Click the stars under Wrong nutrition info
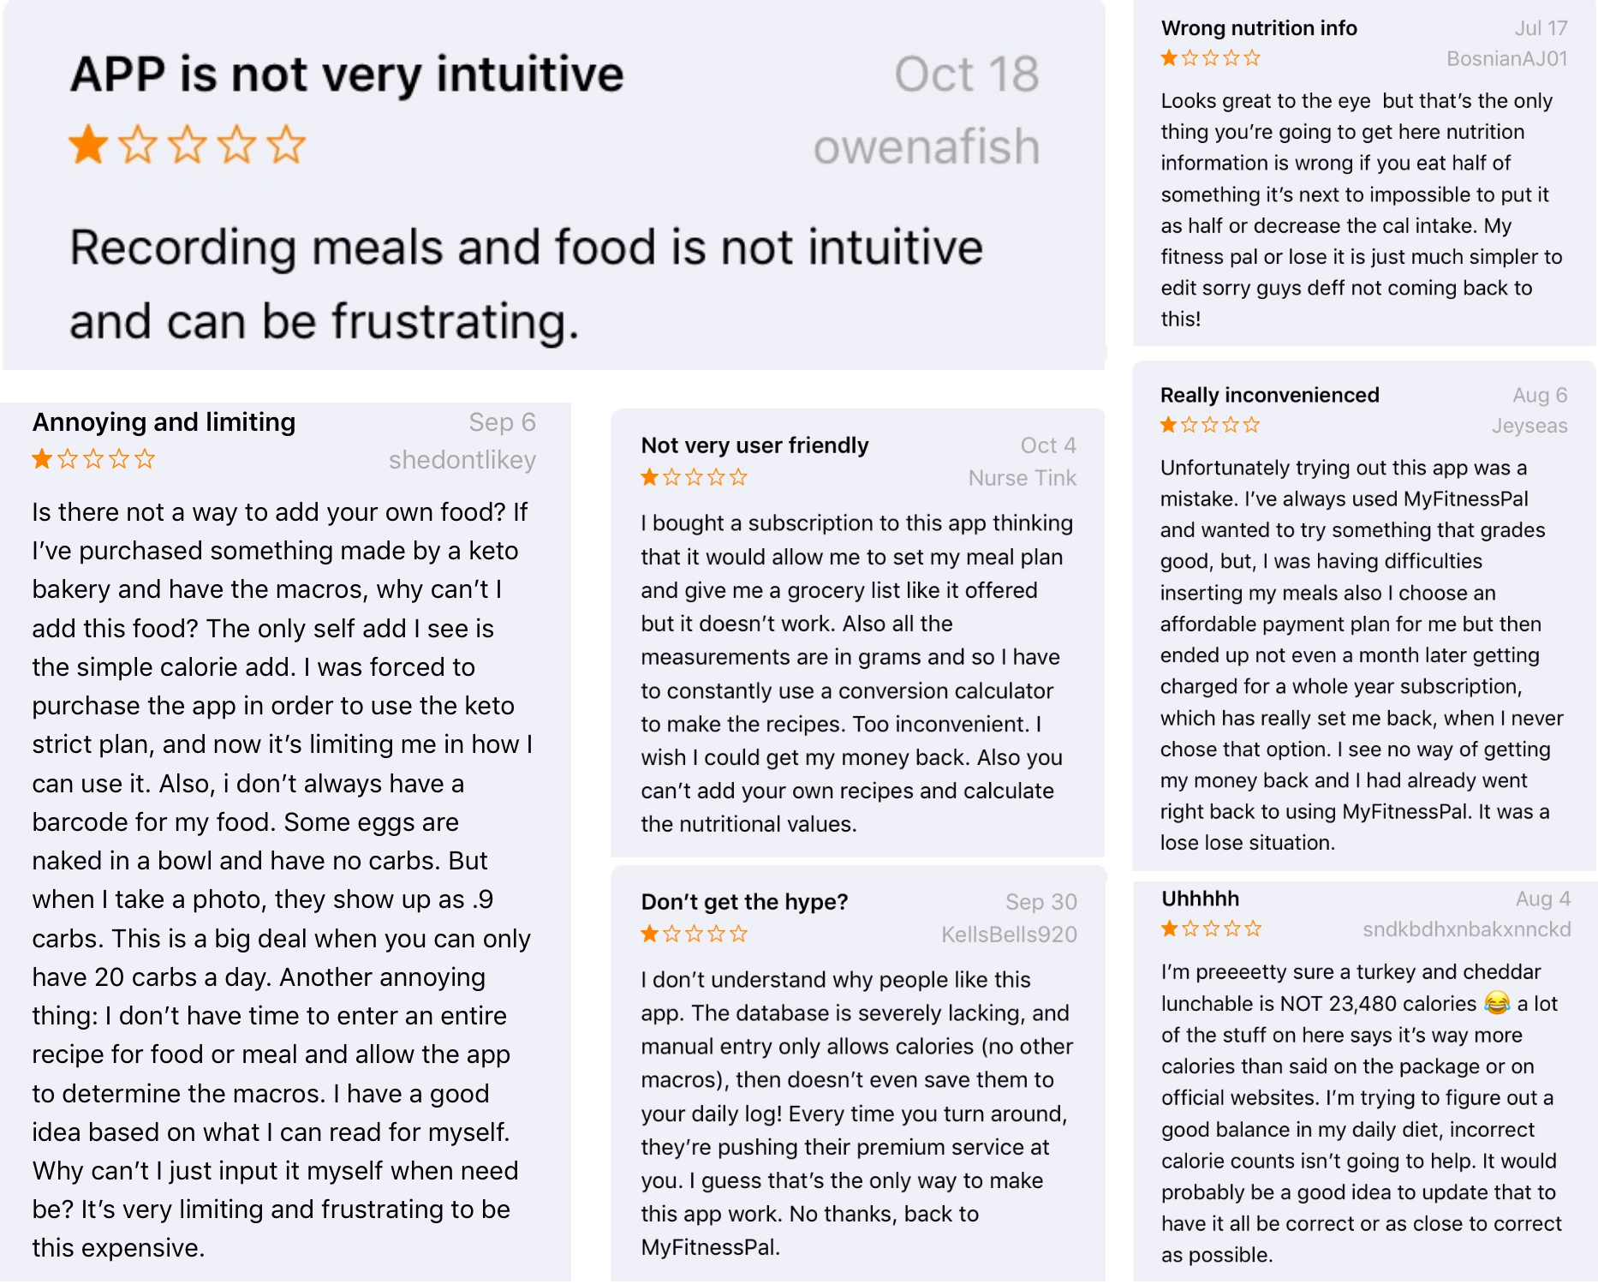 pyautogui.click(x=1211, y=58)
